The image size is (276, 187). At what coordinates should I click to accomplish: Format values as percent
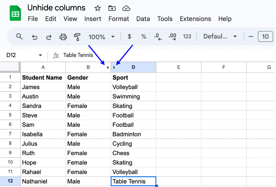pyautogui.click(x=144, y=37)
